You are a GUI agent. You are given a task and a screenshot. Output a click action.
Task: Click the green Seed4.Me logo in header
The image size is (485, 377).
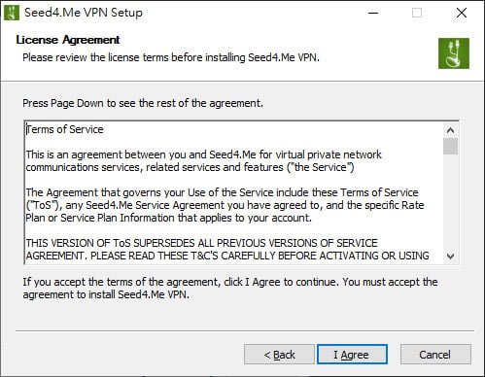pyautogui.click(x=454, y=53)
